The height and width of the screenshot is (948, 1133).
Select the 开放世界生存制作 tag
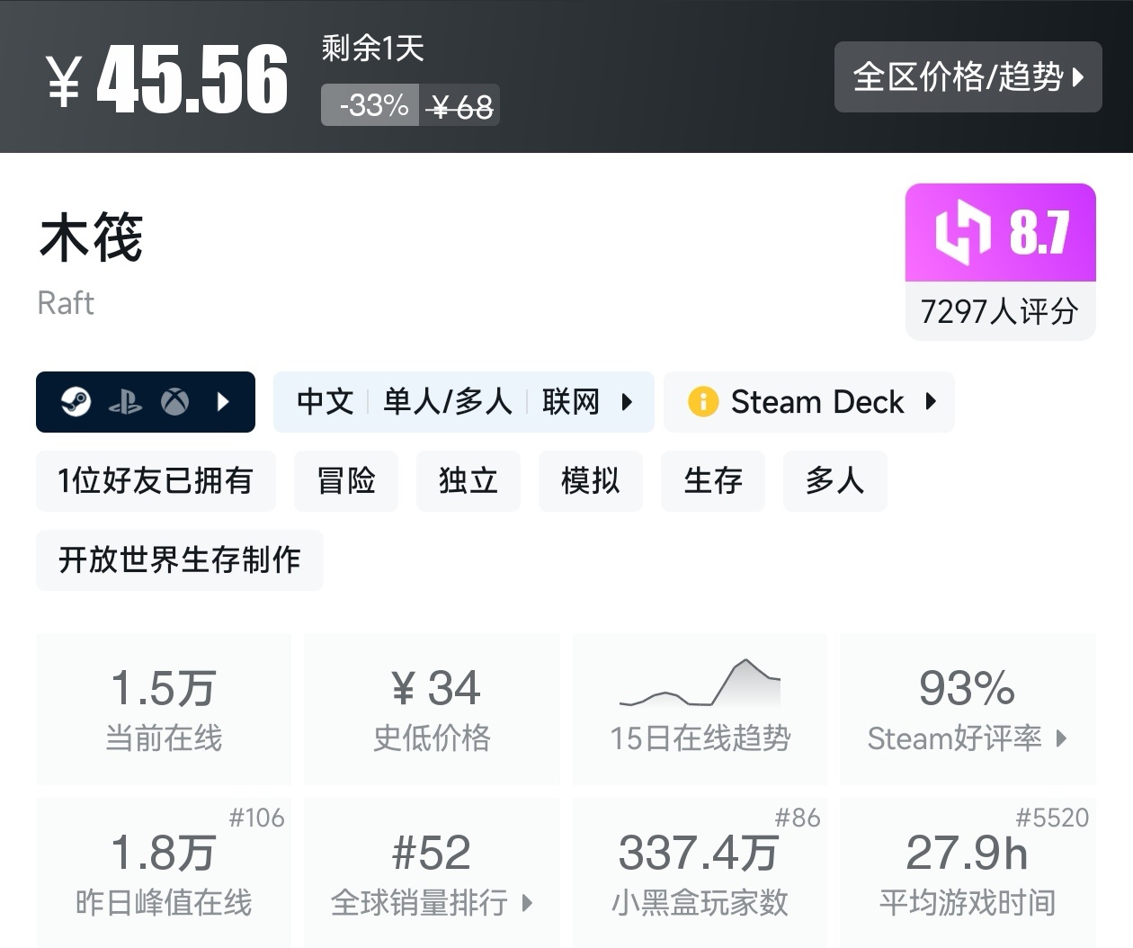tap(180, 559)
